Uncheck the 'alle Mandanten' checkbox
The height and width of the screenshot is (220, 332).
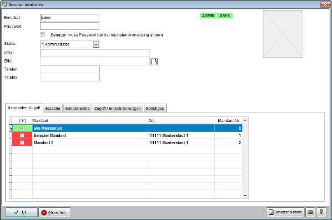pyautogui.click(x=22, y=128)
